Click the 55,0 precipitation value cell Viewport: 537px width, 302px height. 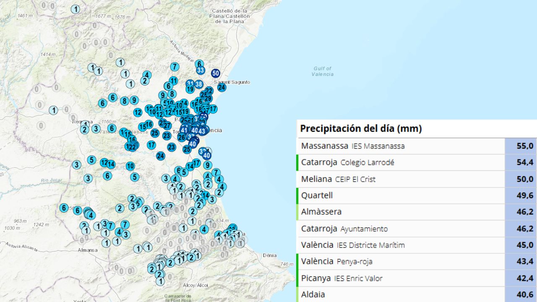pyautogui.click(x=521, y=146)
